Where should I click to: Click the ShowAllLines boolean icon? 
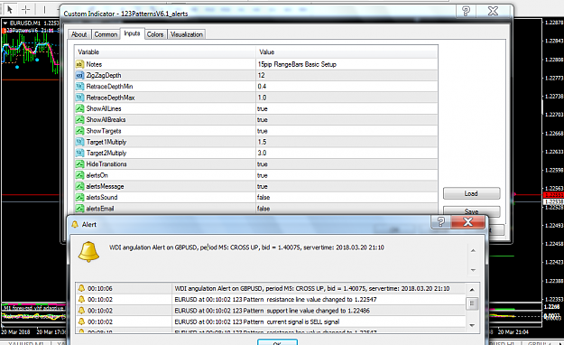pos(79,108)
